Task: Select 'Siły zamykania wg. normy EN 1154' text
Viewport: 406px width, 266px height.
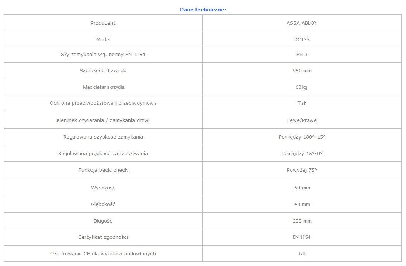Action: [103, 54]
